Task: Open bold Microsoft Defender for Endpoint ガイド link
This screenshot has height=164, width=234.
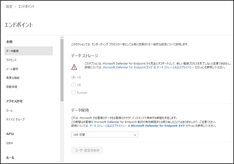Action: click(x=158, y=126)
